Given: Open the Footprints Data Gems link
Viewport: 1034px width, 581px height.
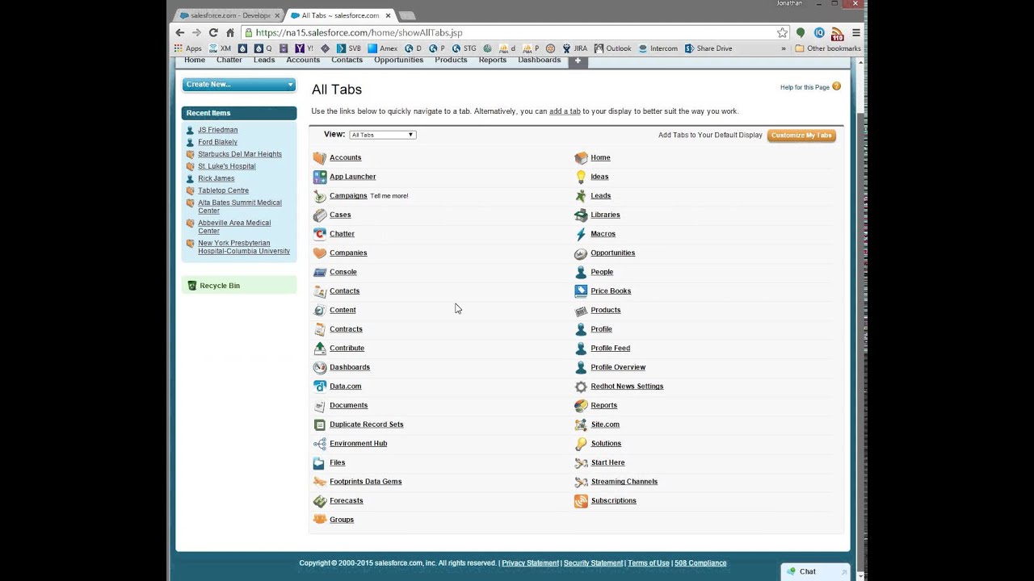Looking at the screenshot, I should coord(365,482).
